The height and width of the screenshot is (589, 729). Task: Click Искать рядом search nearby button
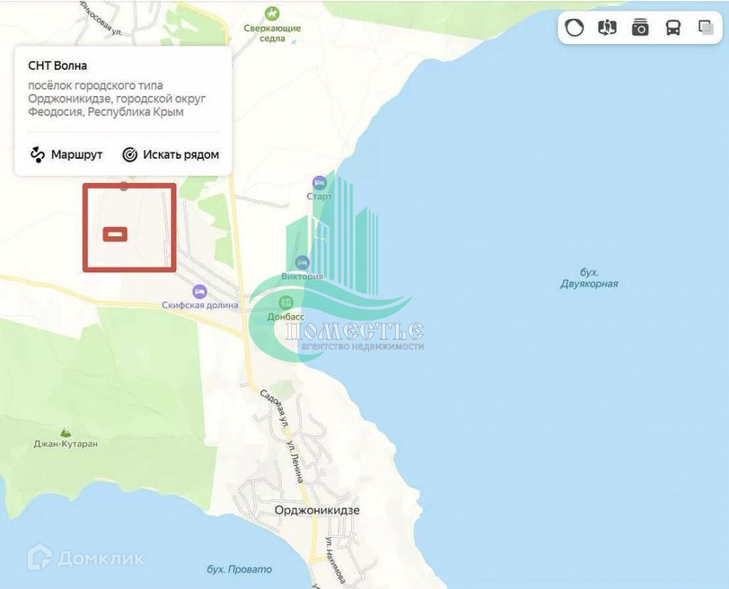pos(171,155)
